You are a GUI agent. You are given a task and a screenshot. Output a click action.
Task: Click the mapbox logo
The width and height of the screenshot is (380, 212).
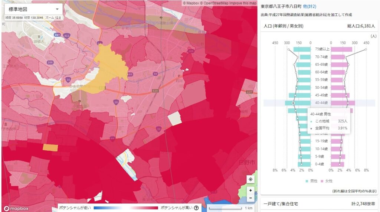[x=16, y=208]
